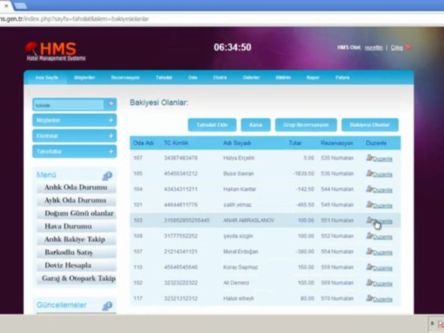Click the browser address bar URL
The width and height of the screenshot is (444, 333).
[74, 19]
